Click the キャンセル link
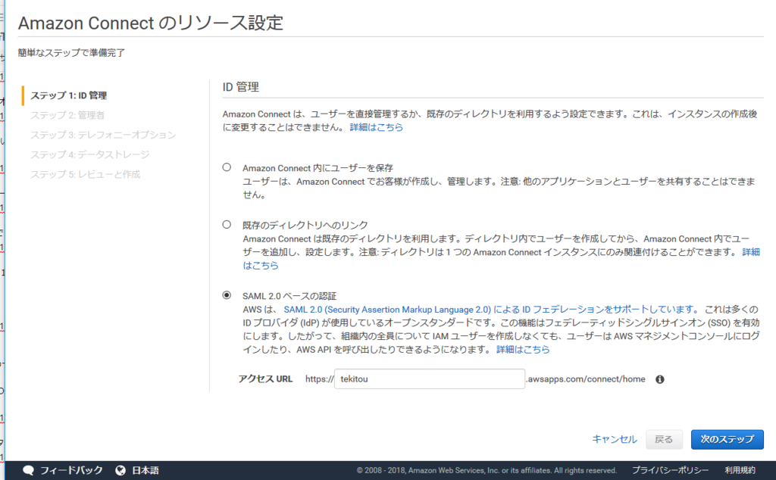 click(615, 439)
